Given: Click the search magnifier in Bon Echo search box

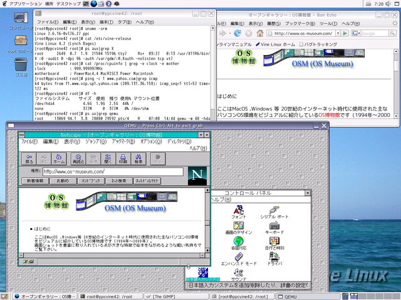Looking at the screenshot, I should tap(392, 33).
